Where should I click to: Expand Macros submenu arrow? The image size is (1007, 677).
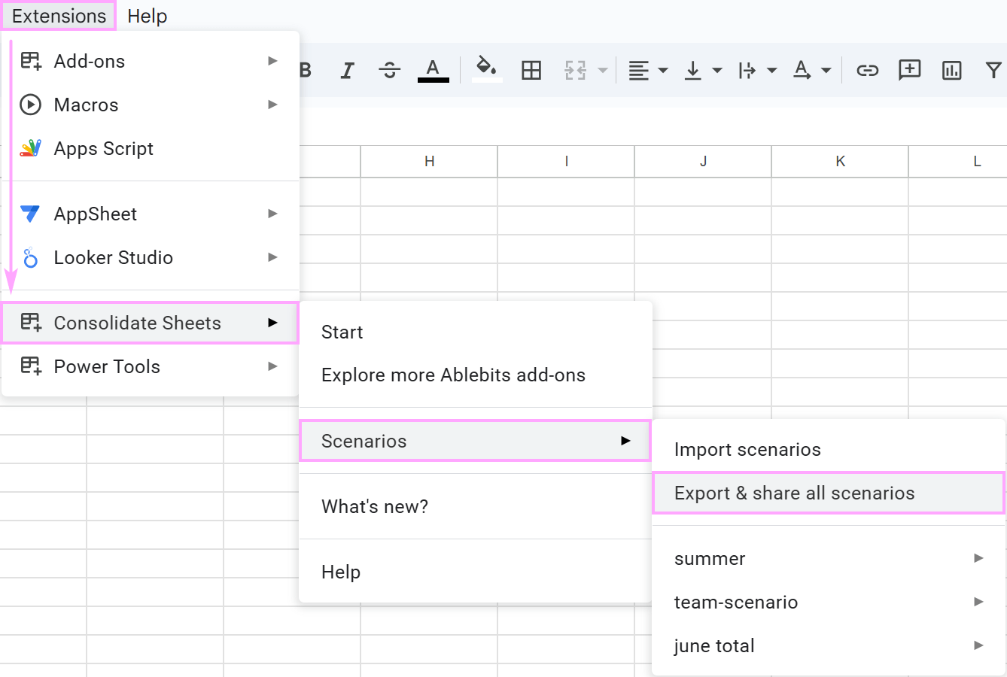272,104
